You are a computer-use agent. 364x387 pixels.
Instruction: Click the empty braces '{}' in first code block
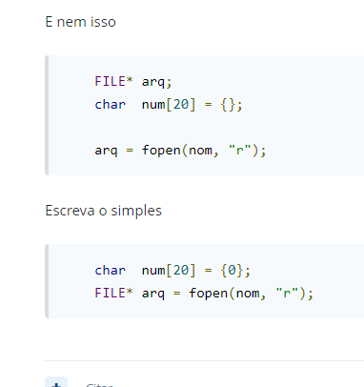click(228, 105)
